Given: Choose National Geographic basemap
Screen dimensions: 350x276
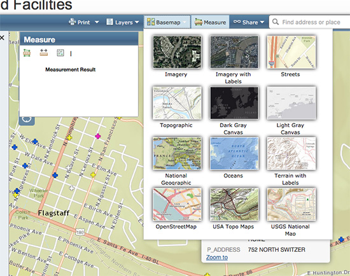Looking at the screenshot, I should [x=177, y=153].
